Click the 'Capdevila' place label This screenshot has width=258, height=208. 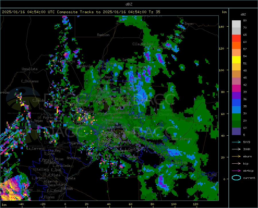click(85, 66)
